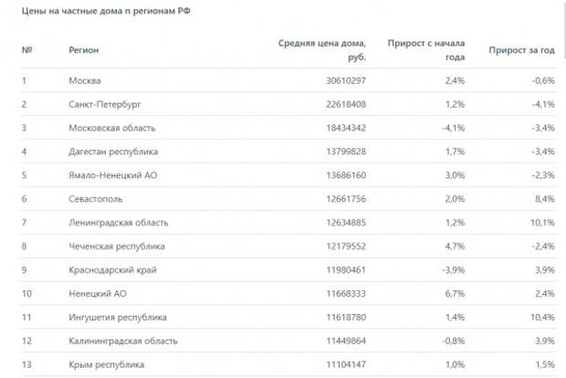Select 'Калининградская область' in the table
Viewport: 566px width, 378px height.
coord(123,341)
